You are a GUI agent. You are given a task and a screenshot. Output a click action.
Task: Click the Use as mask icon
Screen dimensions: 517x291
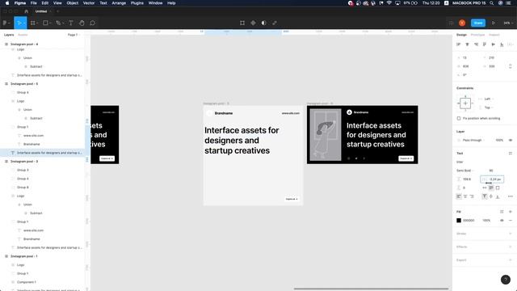point(264,23)
